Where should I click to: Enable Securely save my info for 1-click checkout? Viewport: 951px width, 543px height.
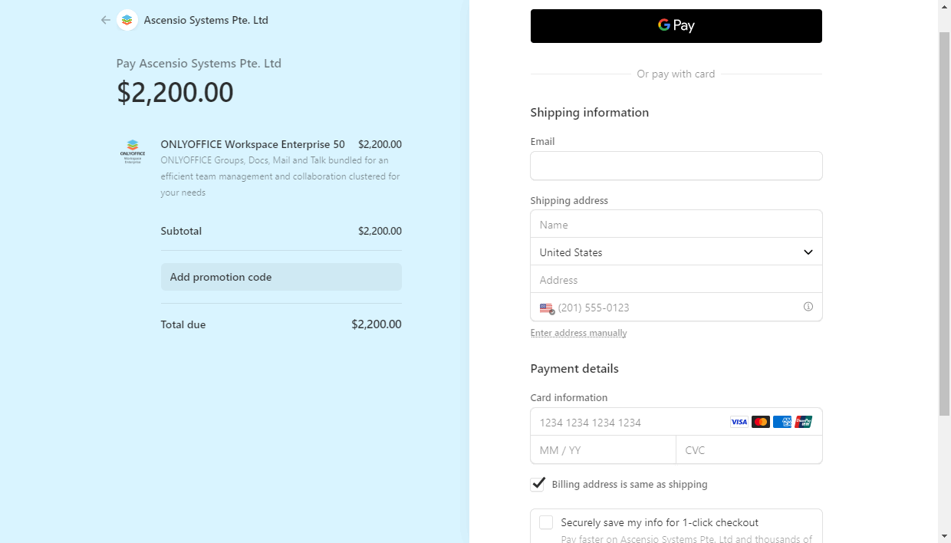[546, 522]
